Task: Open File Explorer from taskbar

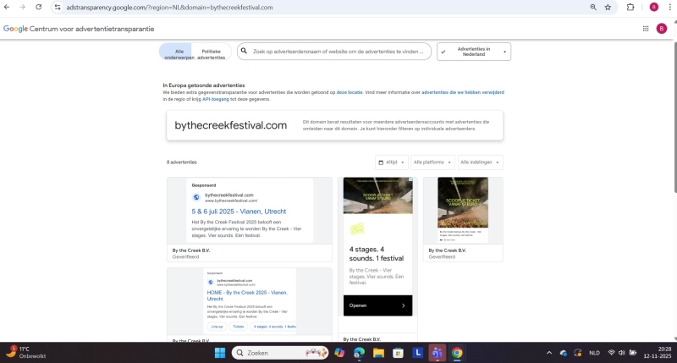Action: pos(378,353)
